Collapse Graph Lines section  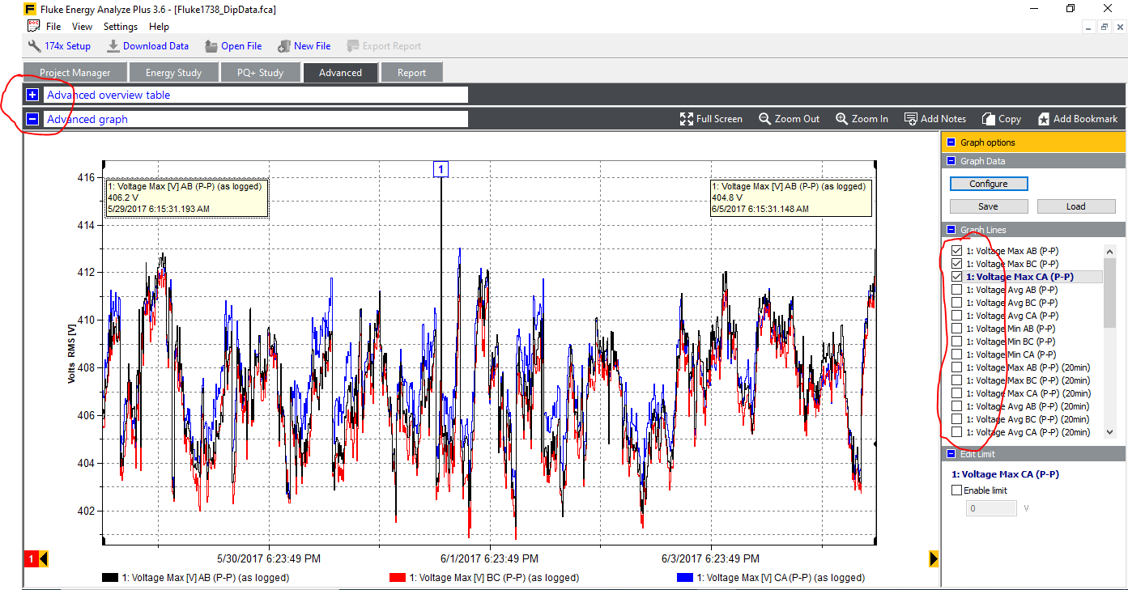[x=951, y=230]
